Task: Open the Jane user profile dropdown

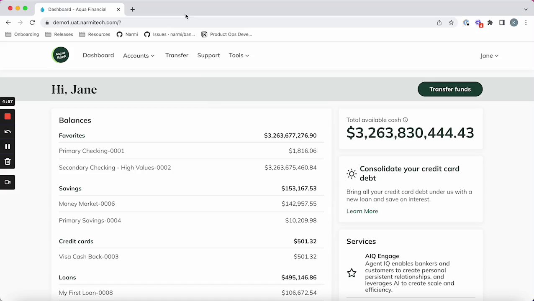Action: tap(489, 56)
